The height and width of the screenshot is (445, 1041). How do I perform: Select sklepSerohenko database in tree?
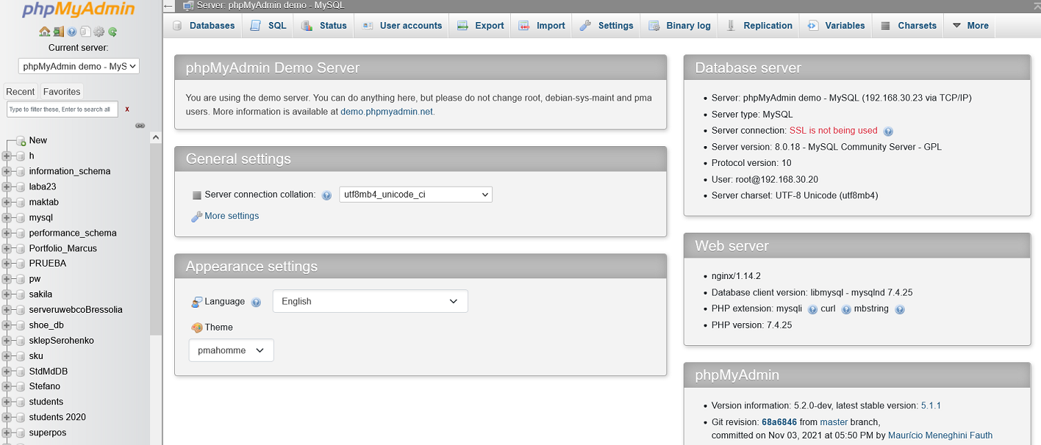pyautogui.click(x=61, y=341)
